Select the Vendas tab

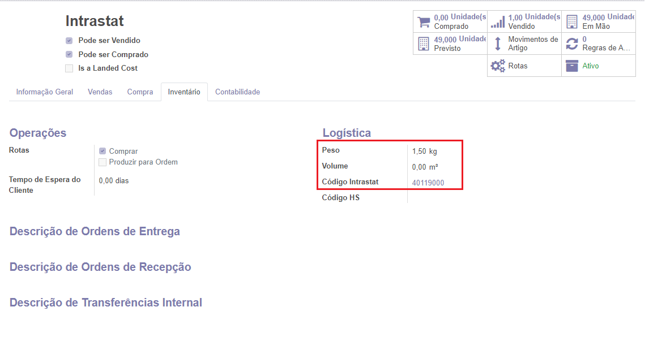coord(100,91)
